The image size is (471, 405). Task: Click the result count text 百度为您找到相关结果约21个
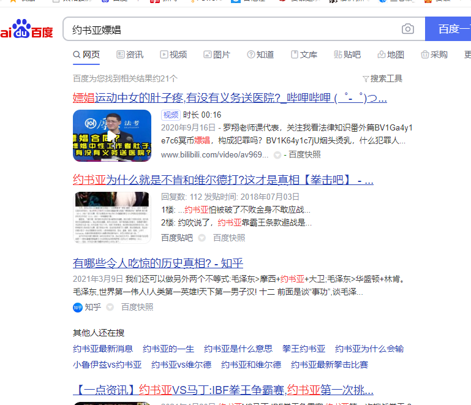[x=126, y=78]
